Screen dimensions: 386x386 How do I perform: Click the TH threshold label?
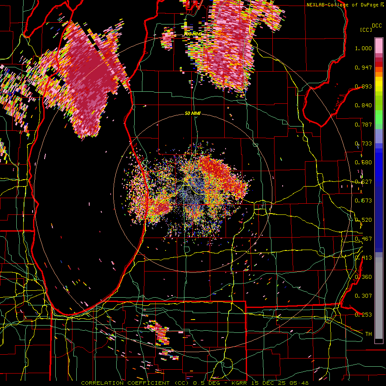[368, 334]
